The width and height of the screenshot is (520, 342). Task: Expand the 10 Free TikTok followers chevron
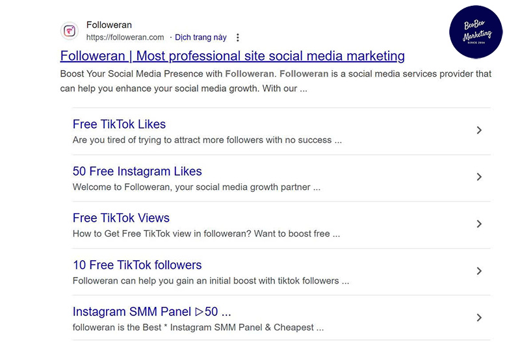point(479,271)
